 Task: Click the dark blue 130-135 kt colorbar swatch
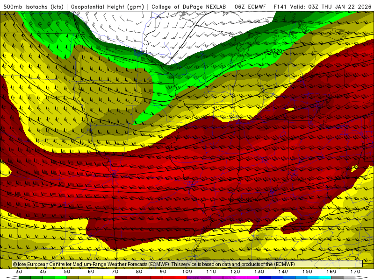point(265,278)
